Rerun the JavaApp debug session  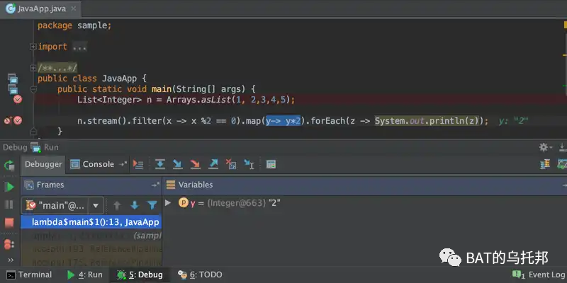(x=9, y=166)
